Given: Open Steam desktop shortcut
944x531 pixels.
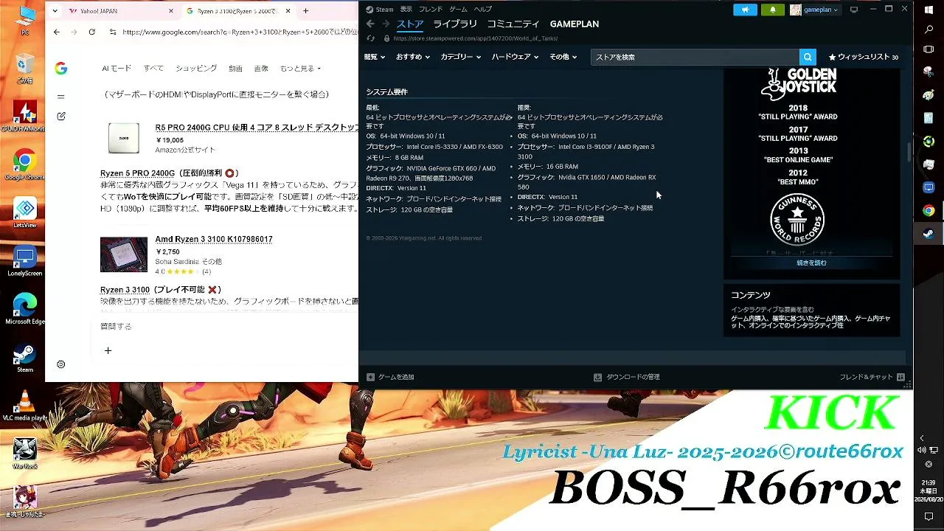Looking at the screenshot, I should [25, 357].
